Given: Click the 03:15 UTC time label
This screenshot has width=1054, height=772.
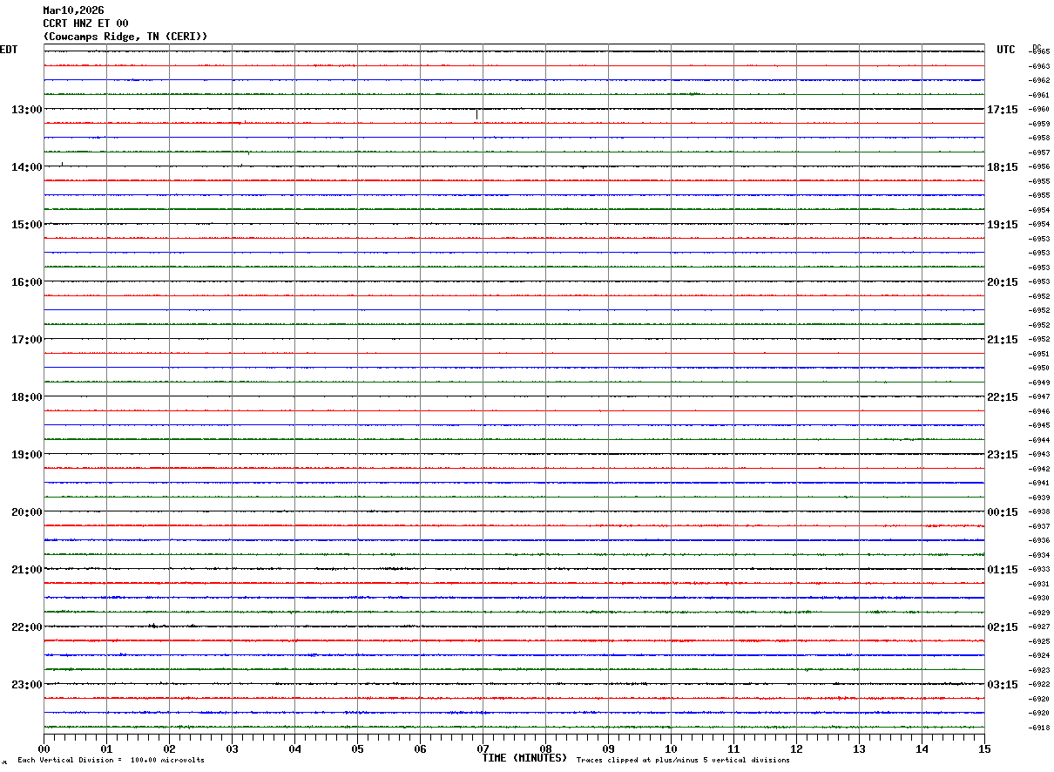Looking at the screenshot, I should [x=1003, y=685].
